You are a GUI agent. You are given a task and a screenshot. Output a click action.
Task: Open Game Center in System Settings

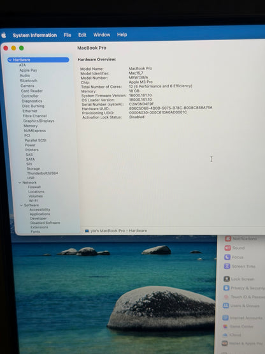[x=238, y=327]
